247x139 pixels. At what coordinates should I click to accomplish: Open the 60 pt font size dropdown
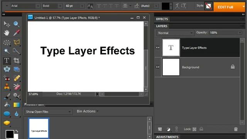click(82, 6)
